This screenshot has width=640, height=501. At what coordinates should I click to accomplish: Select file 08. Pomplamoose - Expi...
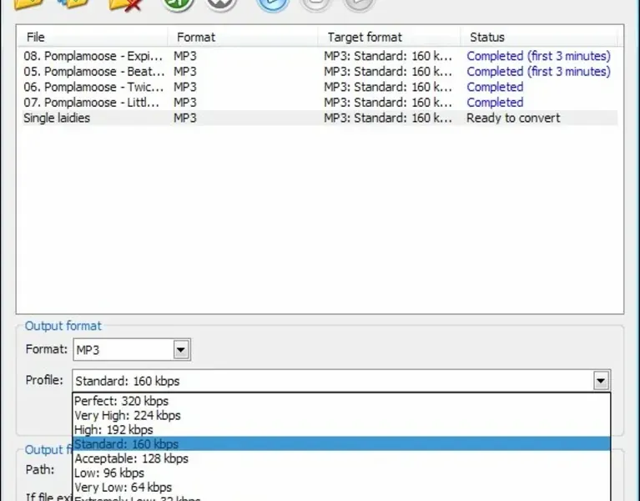pos(93,56)
